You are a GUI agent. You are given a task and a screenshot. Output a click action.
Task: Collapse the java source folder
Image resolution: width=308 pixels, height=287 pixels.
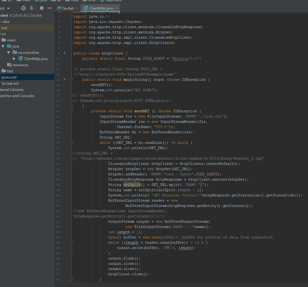click(x=3, y=46)
